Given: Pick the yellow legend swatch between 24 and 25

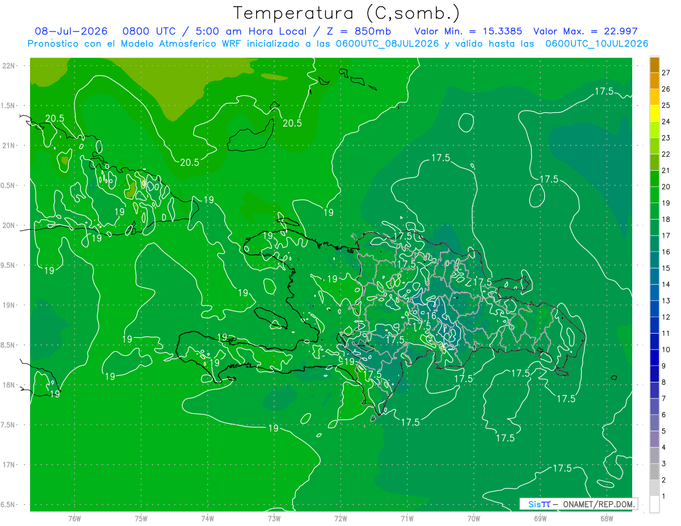Looking at the screenshot, I should [654, 113].
